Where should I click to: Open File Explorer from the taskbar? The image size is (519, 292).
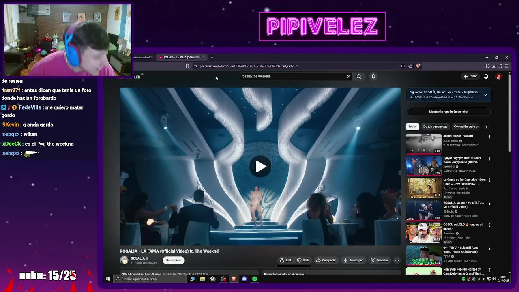coord(202,279)
